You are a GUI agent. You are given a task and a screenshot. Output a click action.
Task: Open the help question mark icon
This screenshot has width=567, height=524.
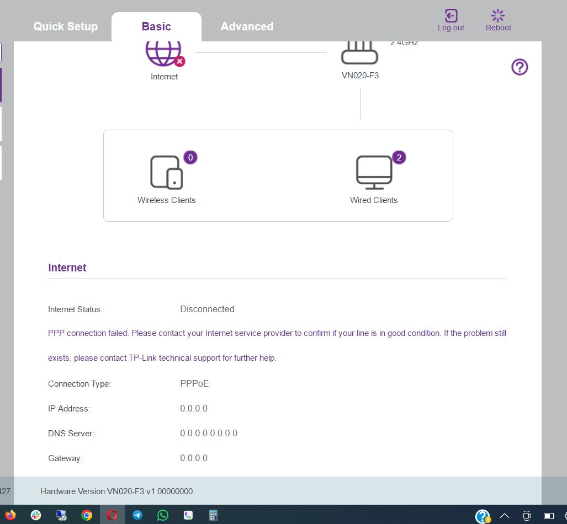[x=520, y=67]
